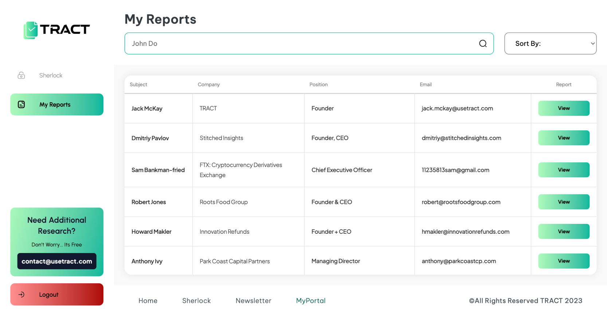Click the search magnifier icon
The width and height of the screenshot is (607, 316).
[x=483, y=44]
